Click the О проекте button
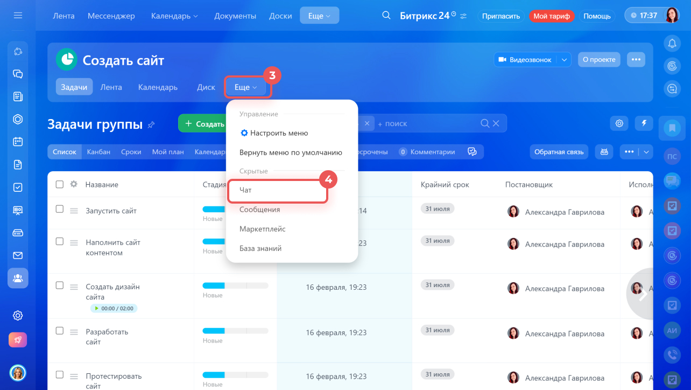Screen dimensions: 691x390 [x=599, y=60]
